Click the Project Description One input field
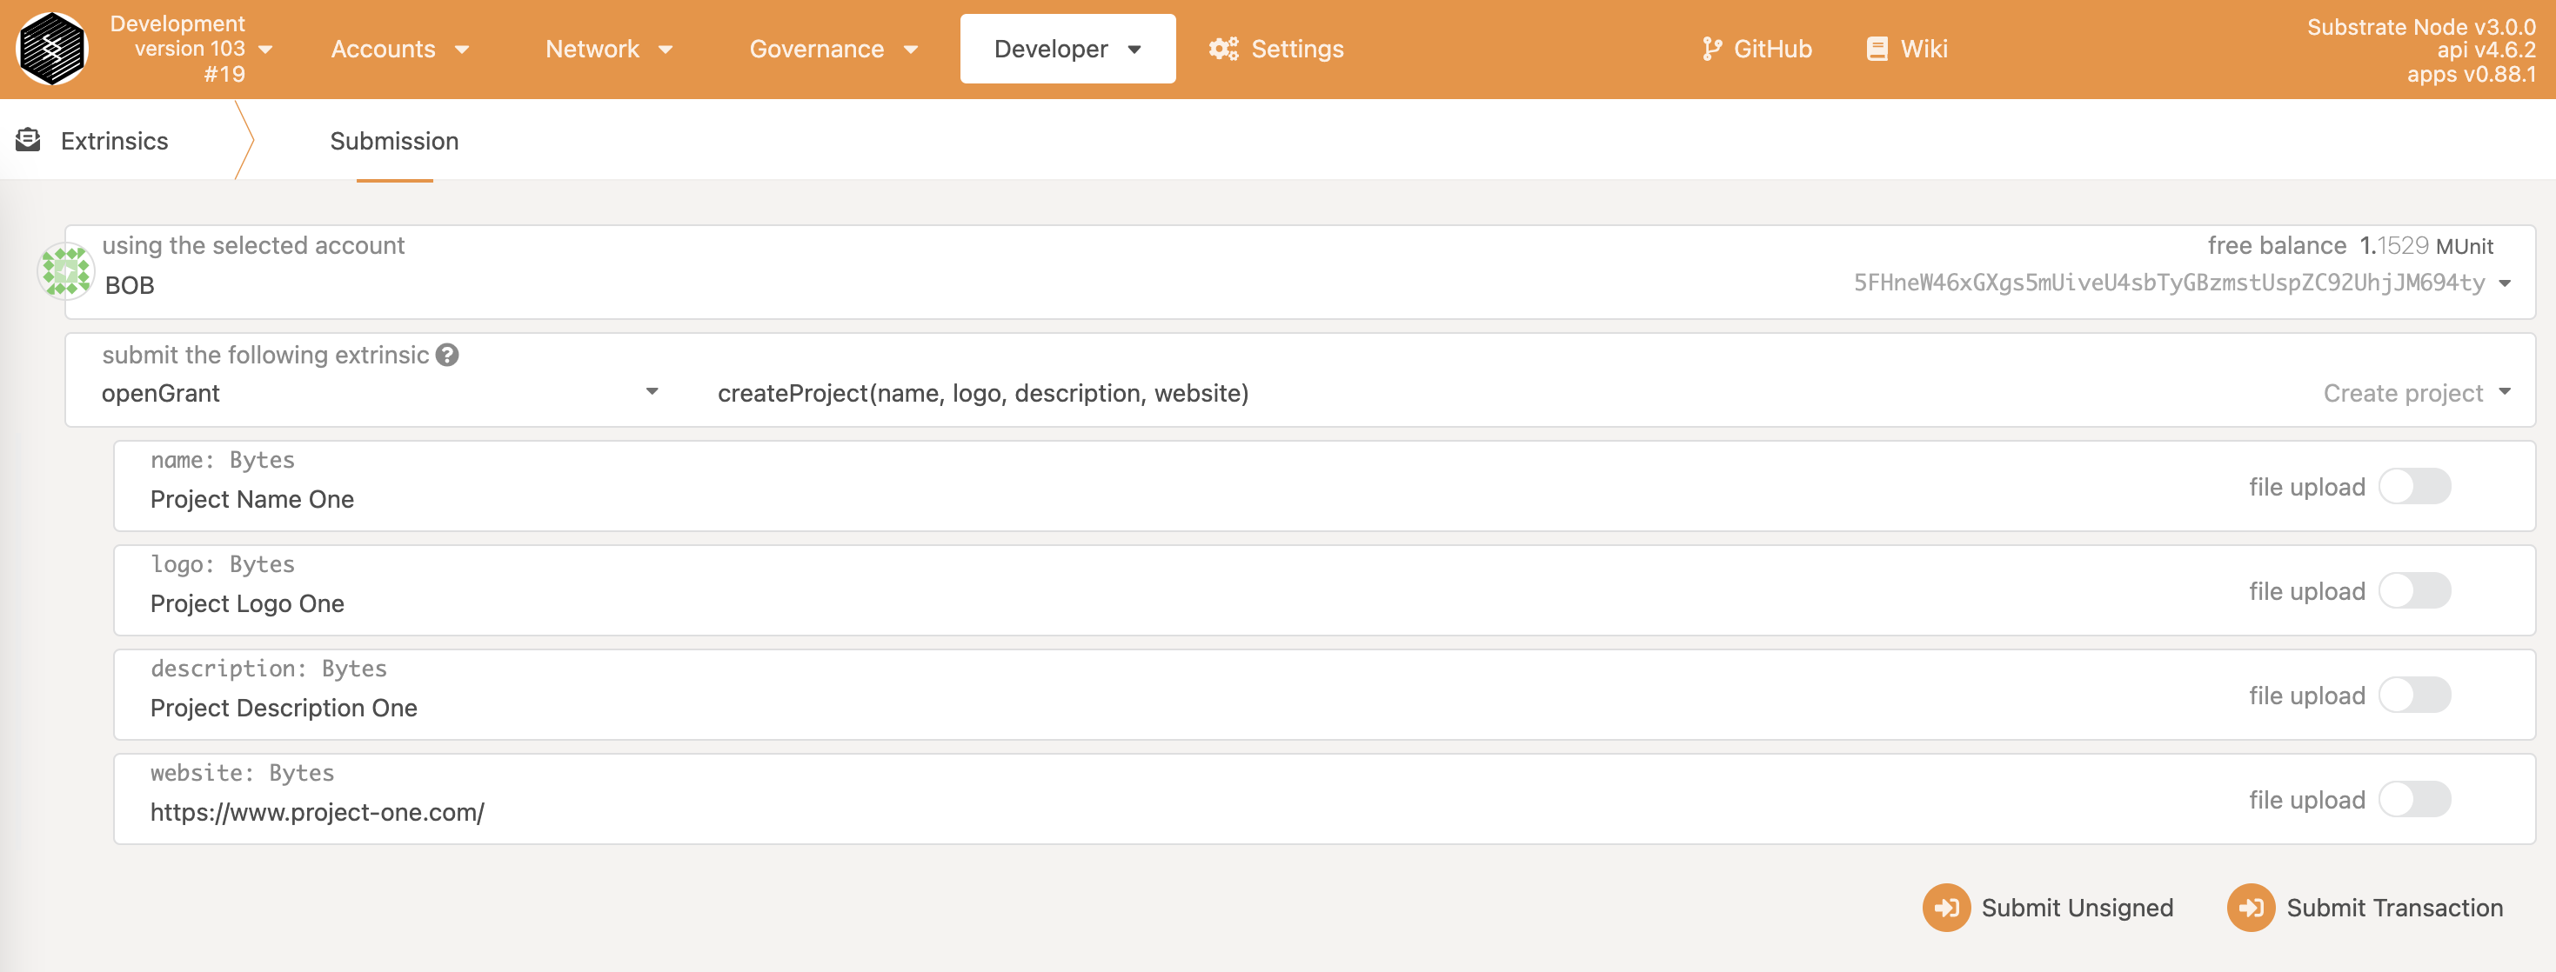 (284, 707)
